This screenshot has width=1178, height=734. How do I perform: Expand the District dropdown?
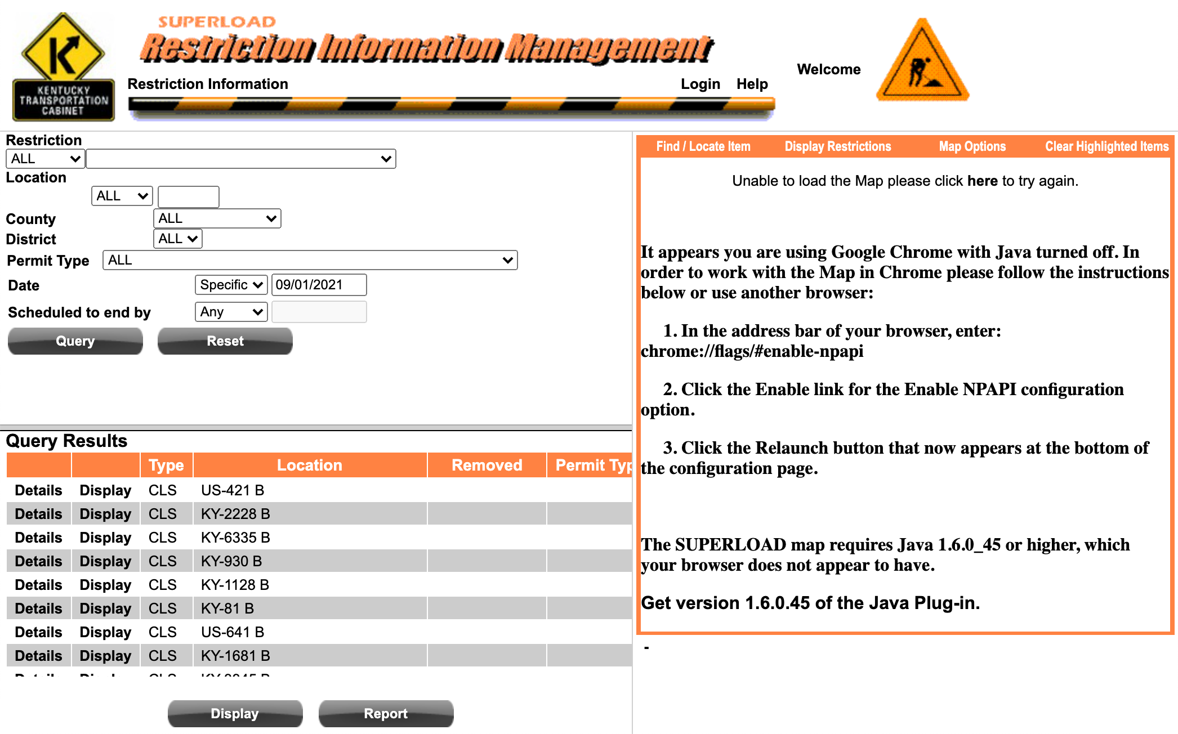click(178, 239)
